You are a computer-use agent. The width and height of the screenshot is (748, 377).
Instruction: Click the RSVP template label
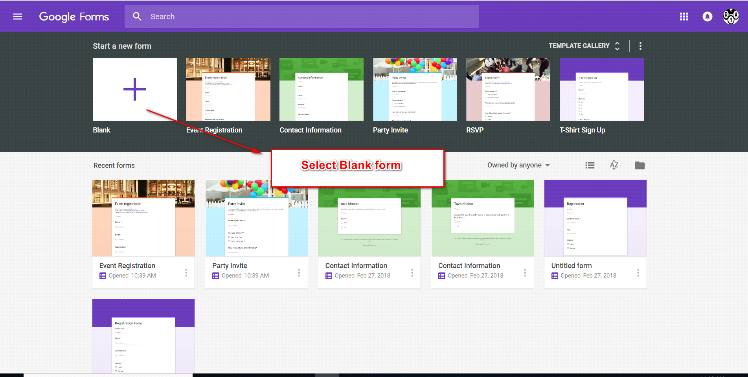tap(475, 130)
